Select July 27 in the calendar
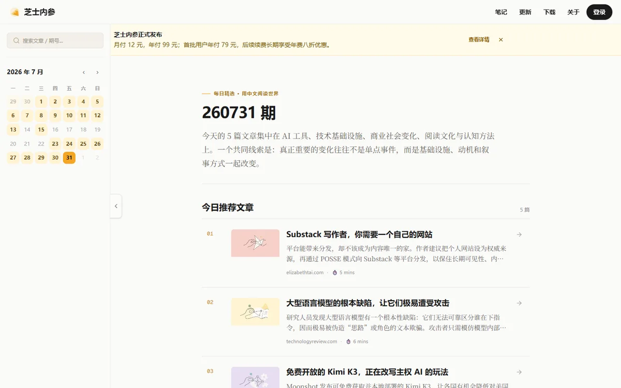 coord(13,158)
